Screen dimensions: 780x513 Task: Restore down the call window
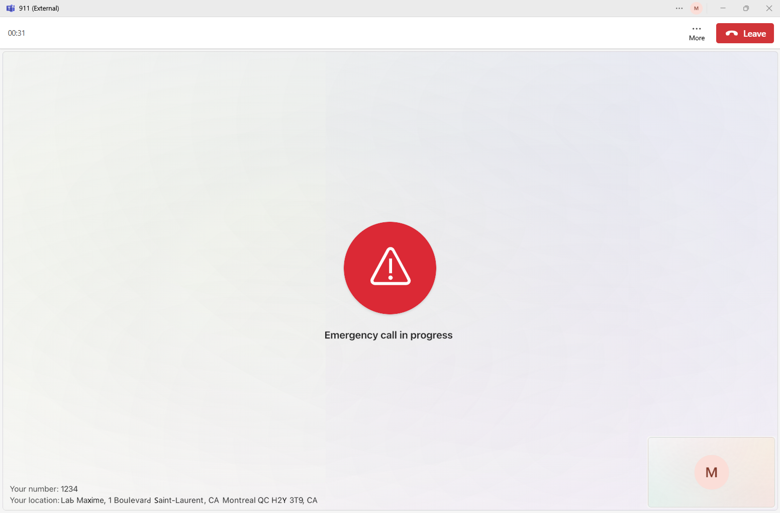[x=746, y=8]
